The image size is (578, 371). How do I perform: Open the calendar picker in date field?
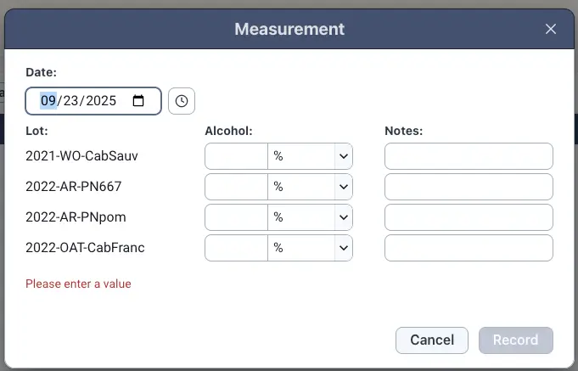coord(138,101)
